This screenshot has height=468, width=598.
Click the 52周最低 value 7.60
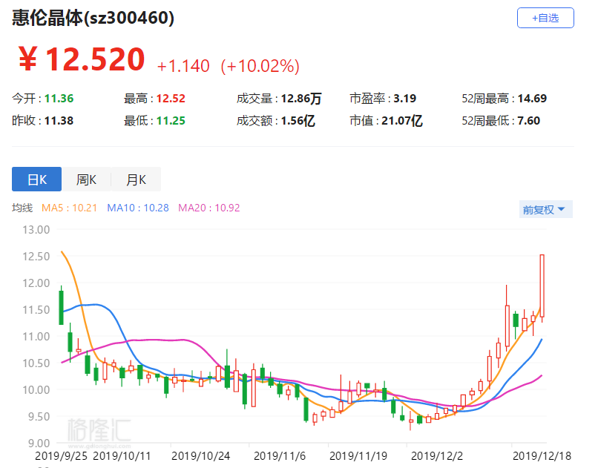point(528,121)
